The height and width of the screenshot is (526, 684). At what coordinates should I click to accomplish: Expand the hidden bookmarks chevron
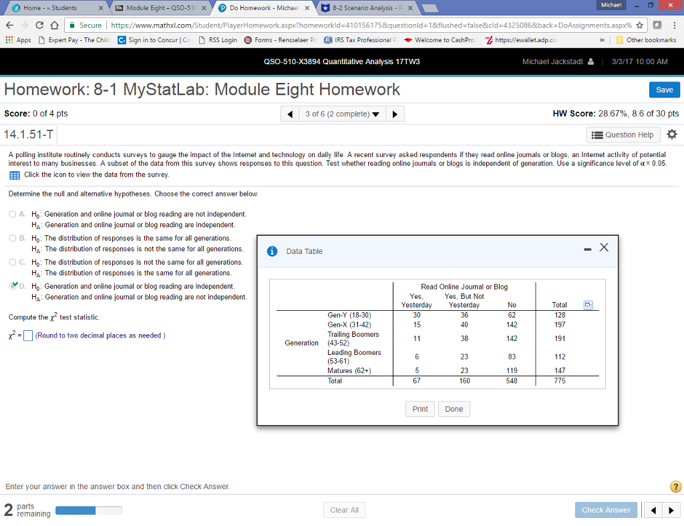click(x=602, y=39)
